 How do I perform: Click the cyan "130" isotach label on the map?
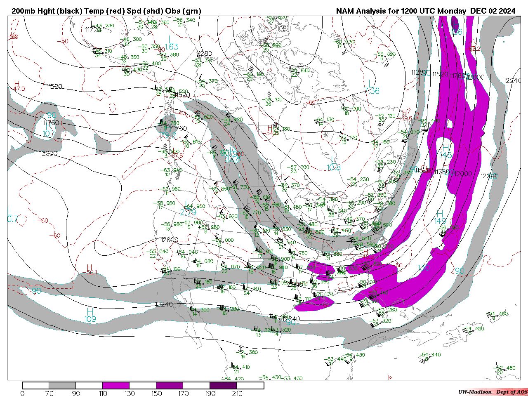[x=424, y=268]
